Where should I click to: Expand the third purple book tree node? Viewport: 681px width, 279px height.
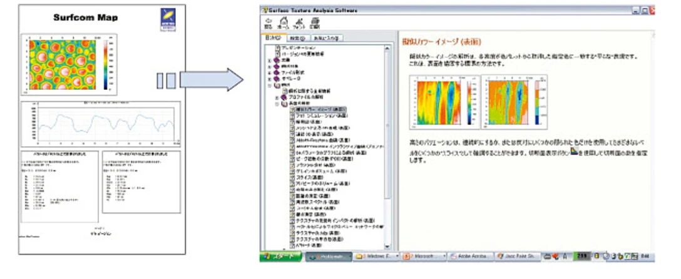pos(269,73)
